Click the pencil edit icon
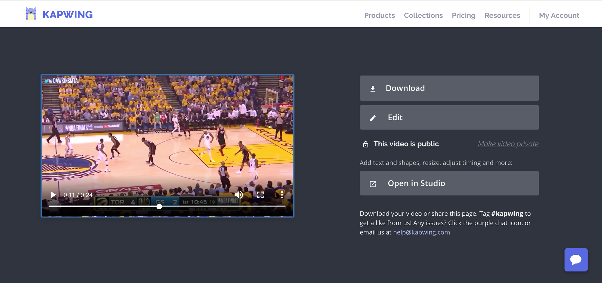Screen dimensions: 602x283 coord(373,118)
